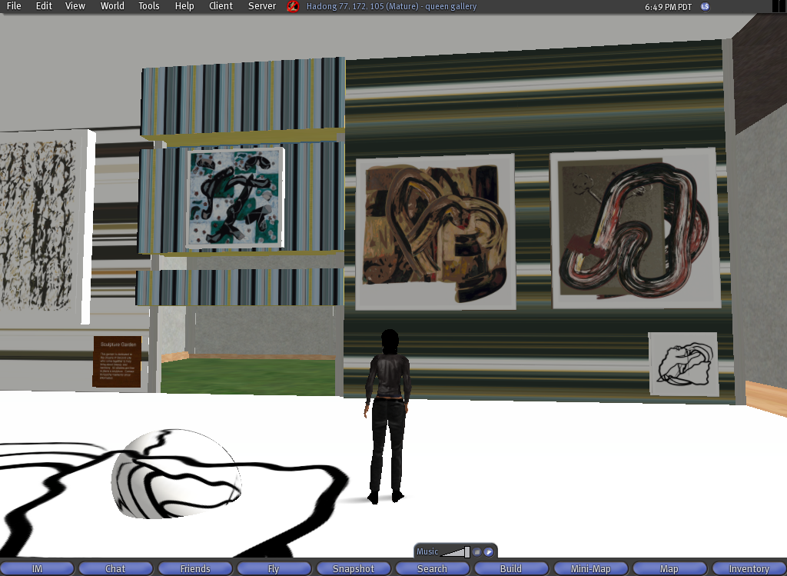787x576 pixels.
Task: Open the File menu
Action: [14, 6]
